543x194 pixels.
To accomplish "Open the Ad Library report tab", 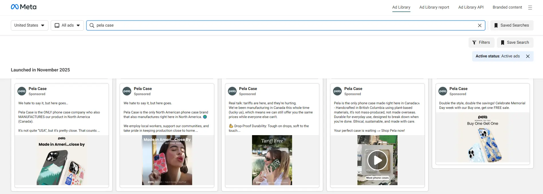I will point(434,7).
